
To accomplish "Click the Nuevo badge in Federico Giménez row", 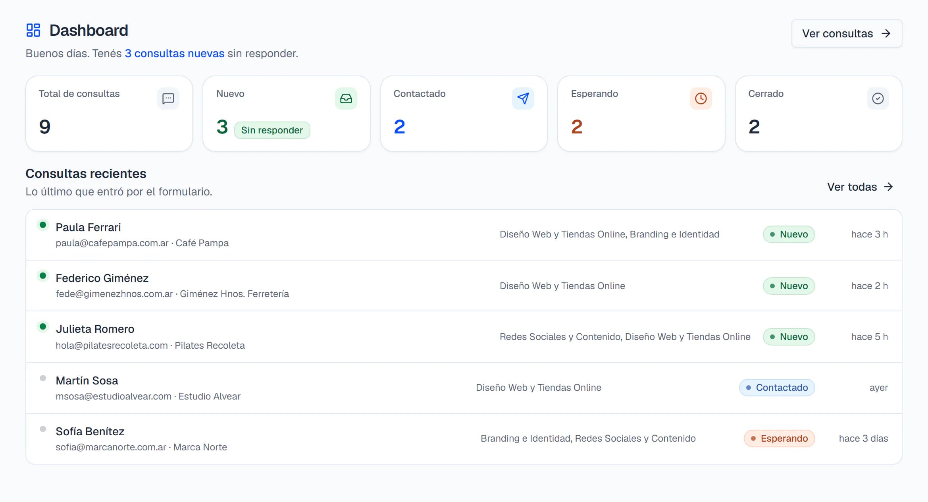I will [789, 286].
